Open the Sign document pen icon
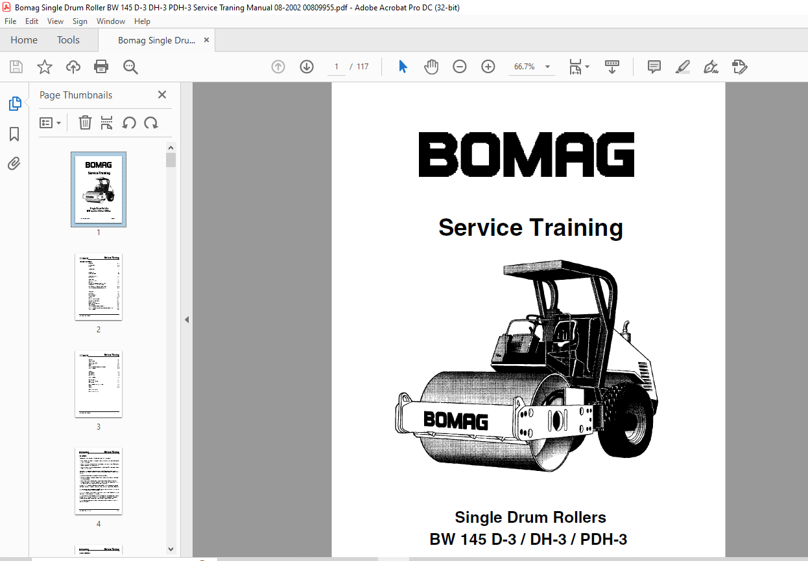This screenshot has width=808, height=561. pos(711,67)
